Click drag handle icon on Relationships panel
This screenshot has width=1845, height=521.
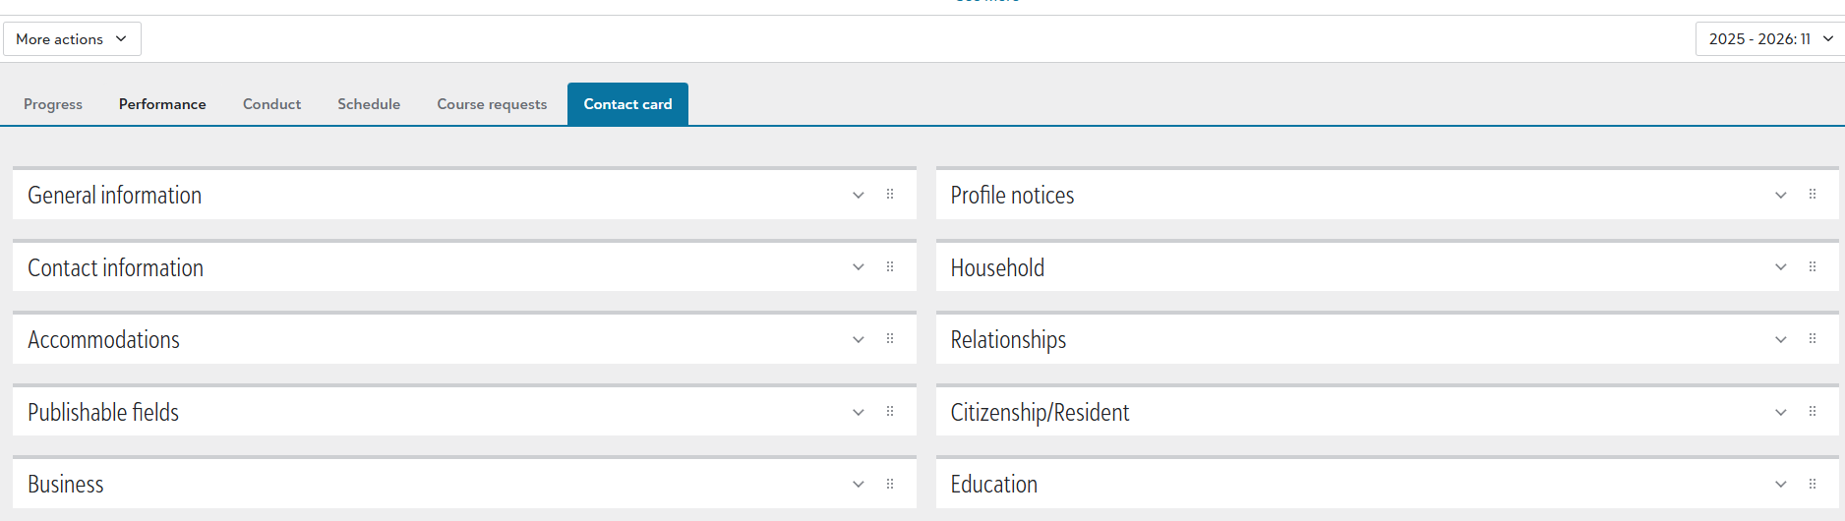1813,339
